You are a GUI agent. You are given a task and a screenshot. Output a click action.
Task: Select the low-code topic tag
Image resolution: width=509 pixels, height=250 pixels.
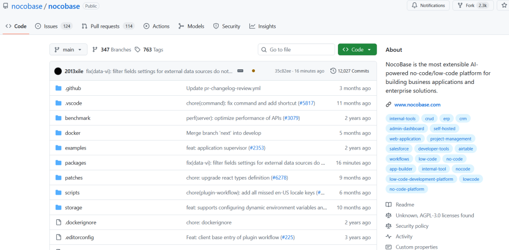pyautogui.click(x=427, y=159)
